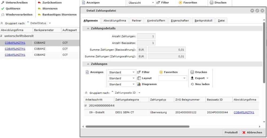Click the Export download button
The height and width of the screenshot is (138, 267).
pos(198,78)
